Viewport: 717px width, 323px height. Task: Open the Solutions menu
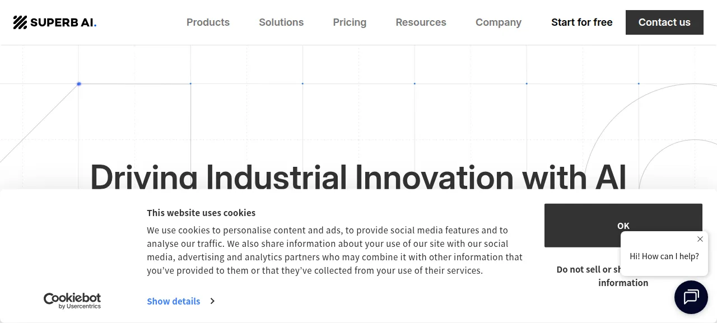coord(281,22)
